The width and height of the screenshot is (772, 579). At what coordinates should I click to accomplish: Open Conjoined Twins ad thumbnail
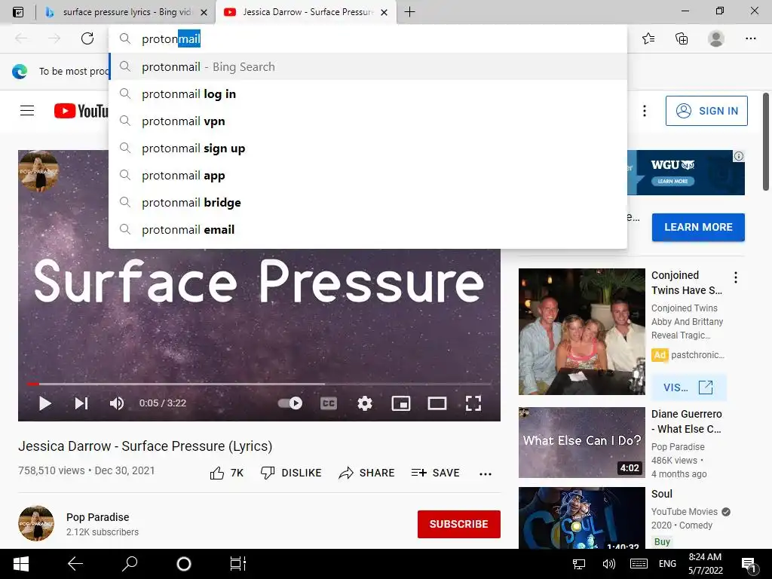click(581, 332)
